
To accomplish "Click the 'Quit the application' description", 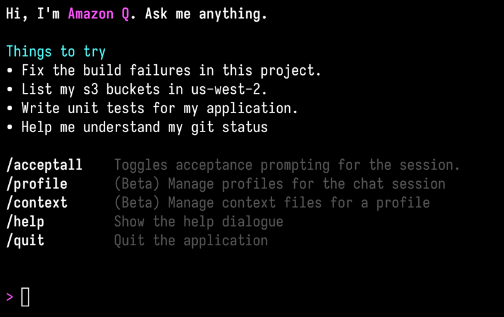I will tap(191, 240).
